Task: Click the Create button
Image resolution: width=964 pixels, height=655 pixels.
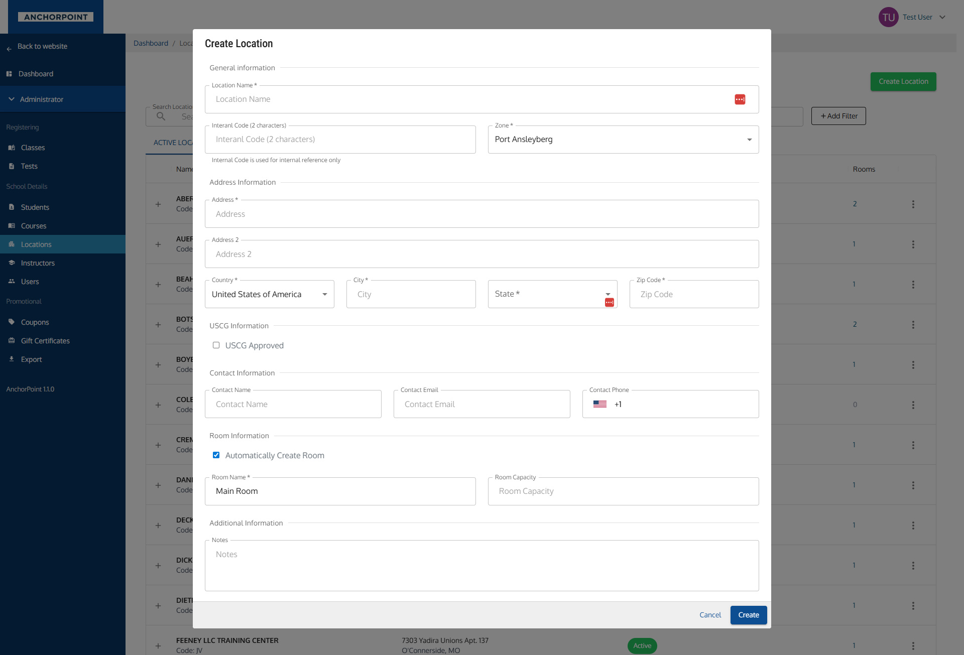Action: 748,614
